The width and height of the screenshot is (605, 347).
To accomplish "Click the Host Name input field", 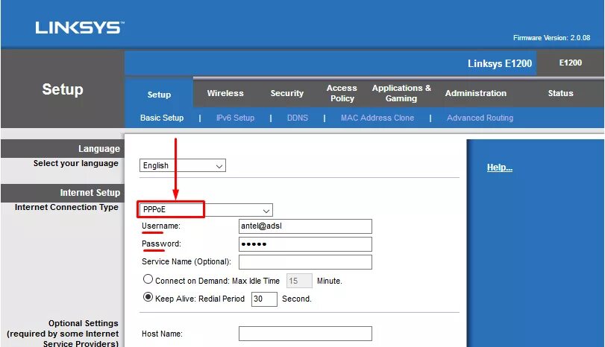I will click(305, 334).
